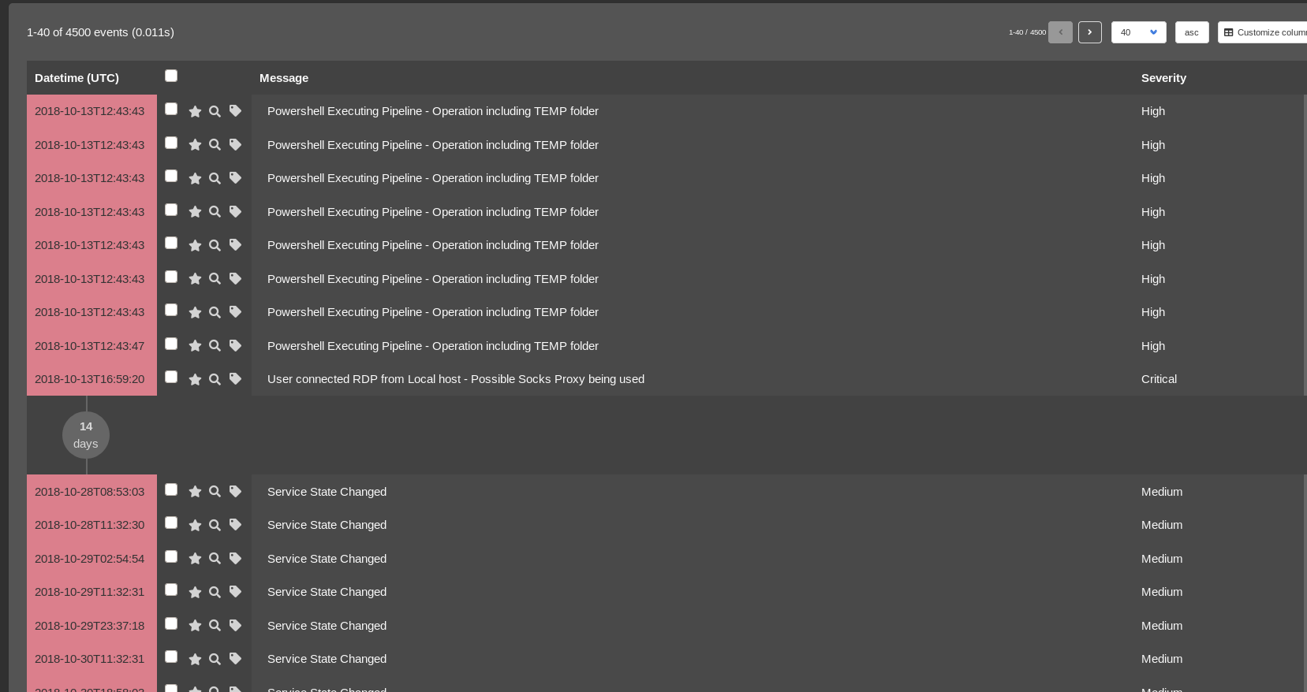The height and width of the screenshot is (692, 1307).
Task: Sort by the Severity column header
Action: (1163, 77)
